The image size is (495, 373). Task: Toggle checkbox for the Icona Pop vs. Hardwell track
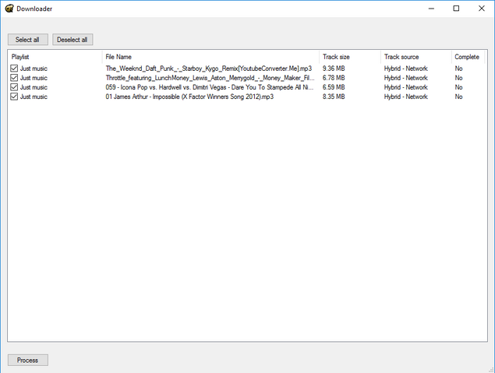point(14,87)
